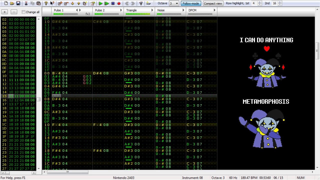This screenshot has height=180, width=320.
Task: Open the About question mark icon
Action: pyautogui.click(x=46, y=3)
